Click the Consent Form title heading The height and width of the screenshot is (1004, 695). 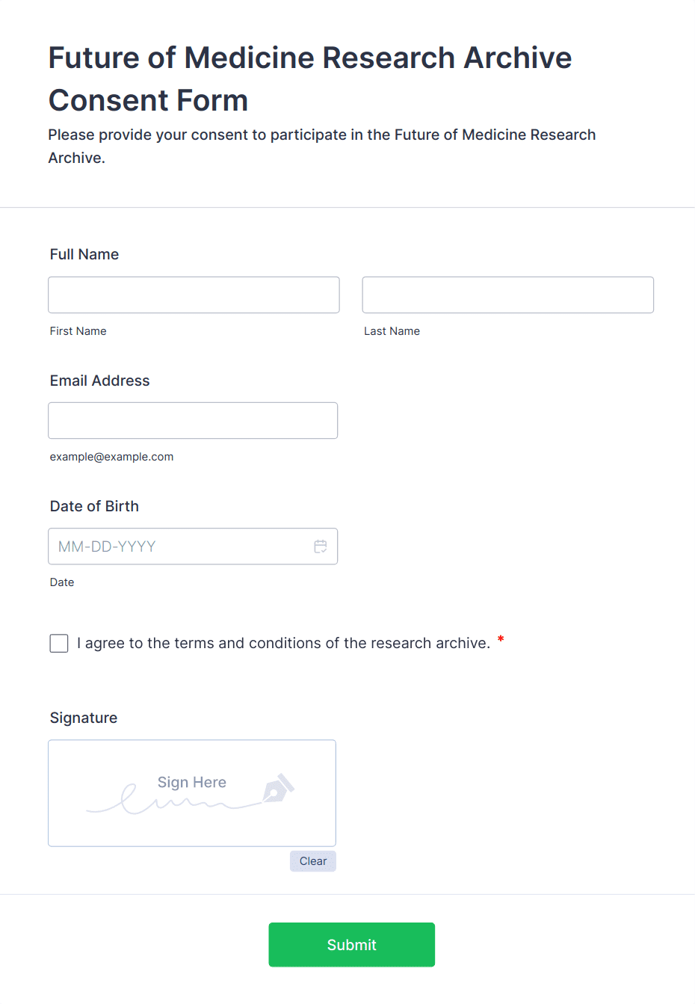pos(309,78)
